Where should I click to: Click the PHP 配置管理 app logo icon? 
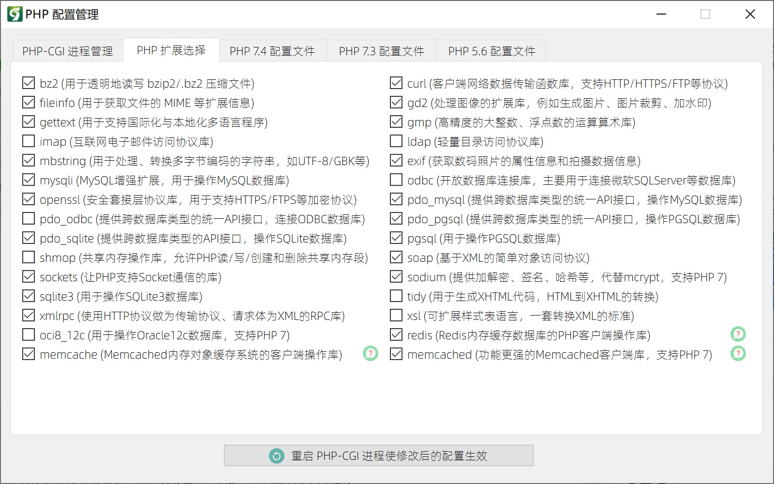point(15,15)
